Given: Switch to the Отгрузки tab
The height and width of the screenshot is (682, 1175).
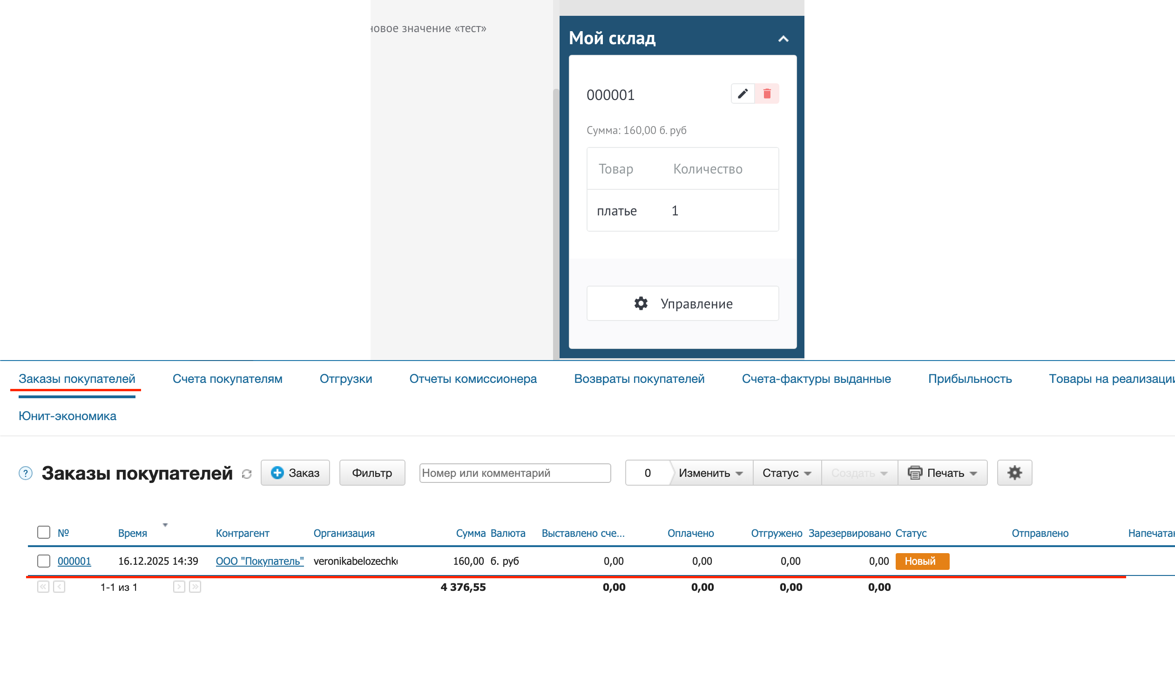Looking at the screenshot, I should 345,379.
